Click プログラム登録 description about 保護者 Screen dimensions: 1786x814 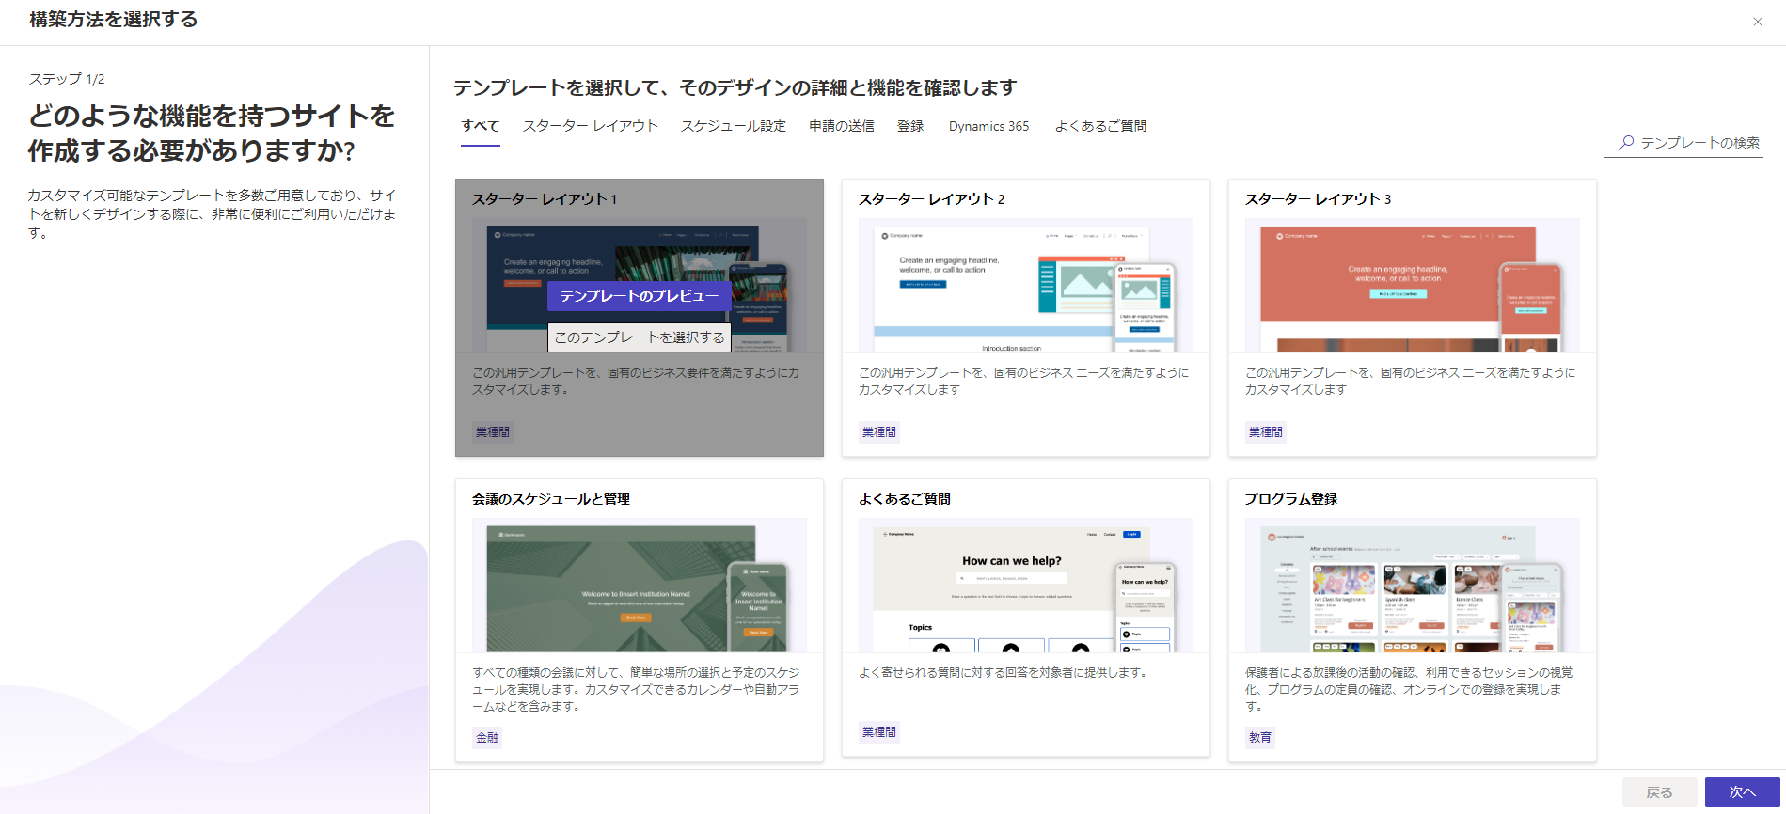tap(1409, 689)
